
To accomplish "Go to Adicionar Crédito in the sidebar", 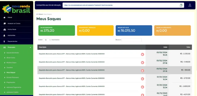I will click(13, 92).
